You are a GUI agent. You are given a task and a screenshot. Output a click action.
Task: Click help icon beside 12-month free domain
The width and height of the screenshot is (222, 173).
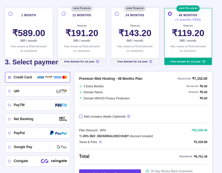click(98, 62)
